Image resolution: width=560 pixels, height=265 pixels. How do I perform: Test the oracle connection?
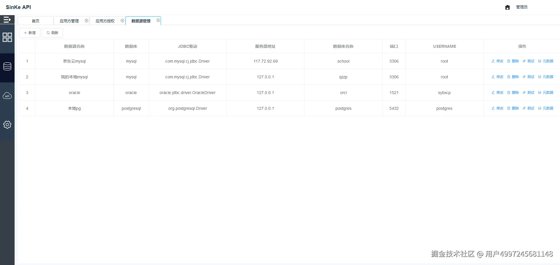[528, 93]
